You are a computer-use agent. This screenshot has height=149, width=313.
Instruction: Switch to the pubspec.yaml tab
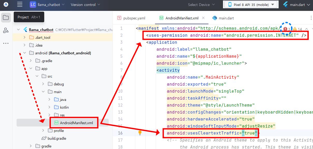point(131,18)
